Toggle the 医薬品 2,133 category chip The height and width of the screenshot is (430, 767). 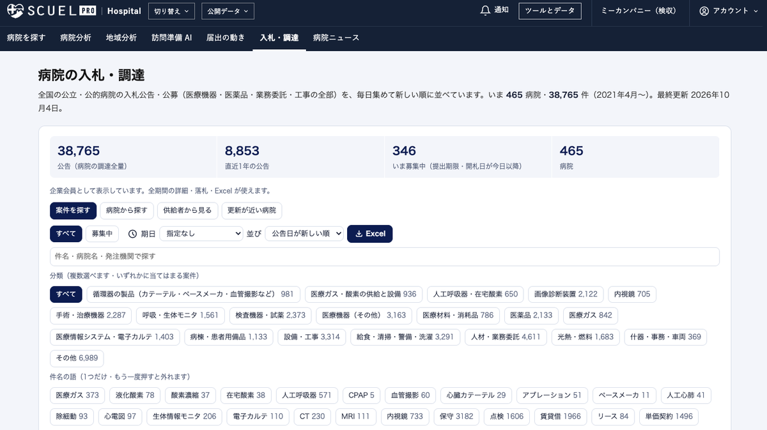click(x=530, y=315)
